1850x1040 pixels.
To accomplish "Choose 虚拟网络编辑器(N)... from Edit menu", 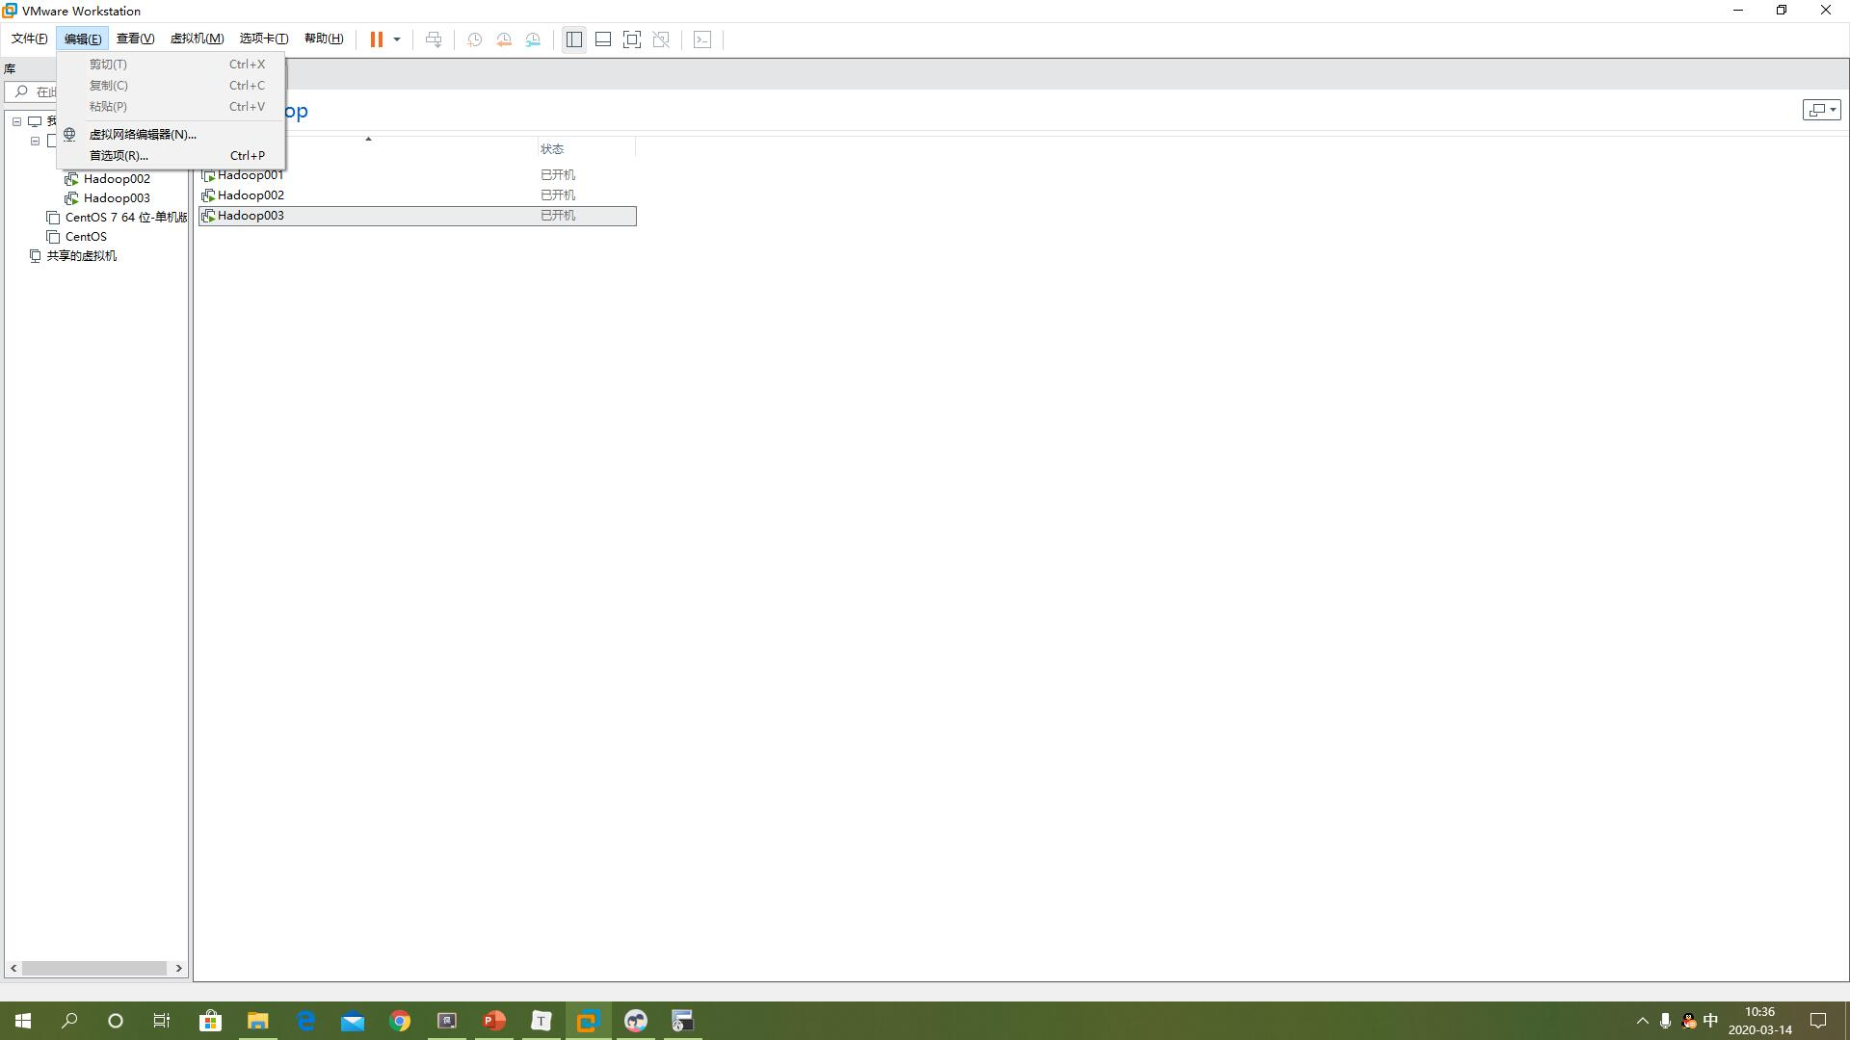I will click(x=171, y=134).
